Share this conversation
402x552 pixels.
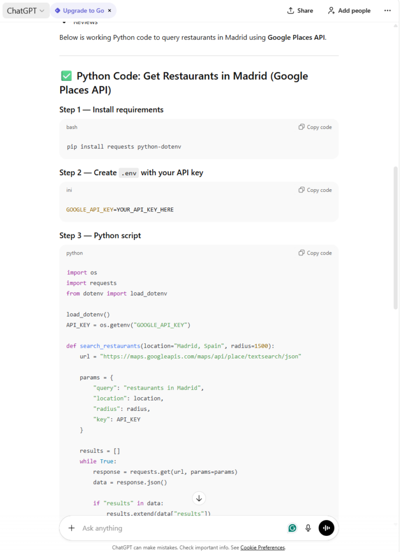300,10
